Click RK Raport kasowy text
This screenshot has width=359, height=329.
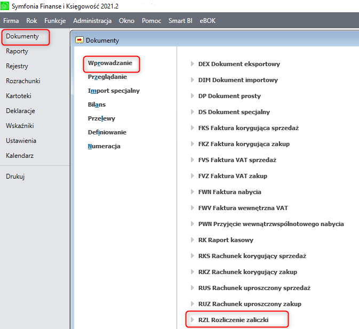(x=226, y=240)
